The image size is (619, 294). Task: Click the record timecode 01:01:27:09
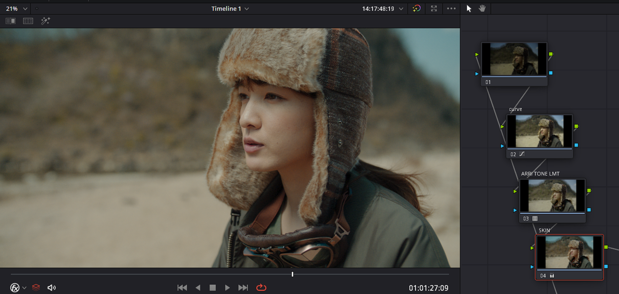(x=428, y=288)
